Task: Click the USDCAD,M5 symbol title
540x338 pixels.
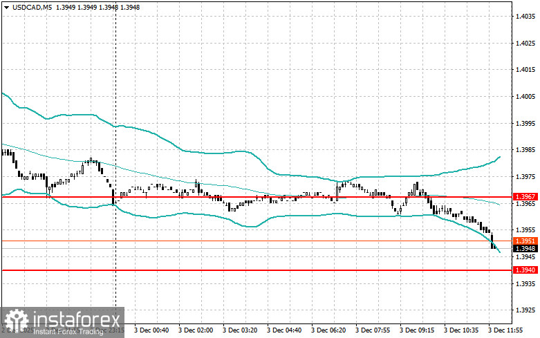Action: point(32,7)
